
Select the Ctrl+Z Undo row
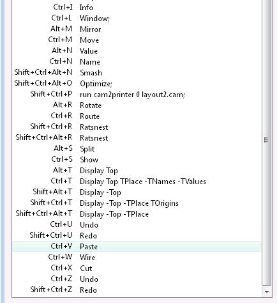coord(137,279)
